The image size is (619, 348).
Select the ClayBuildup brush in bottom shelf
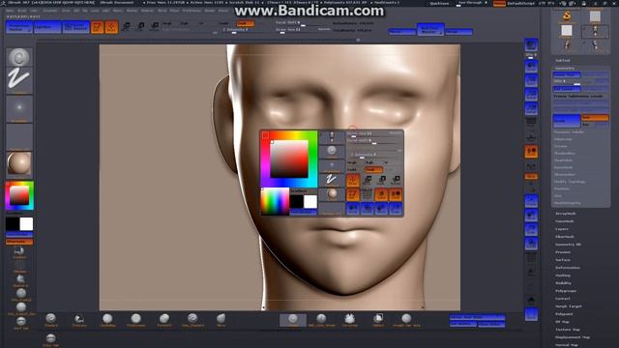(107, 320)
